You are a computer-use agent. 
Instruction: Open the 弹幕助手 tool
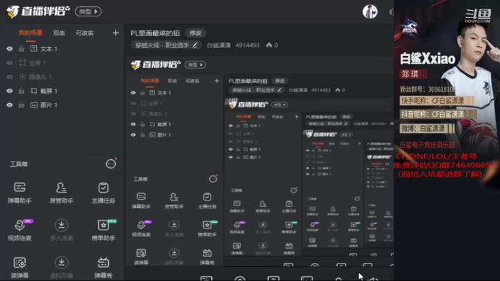(19, 192)
